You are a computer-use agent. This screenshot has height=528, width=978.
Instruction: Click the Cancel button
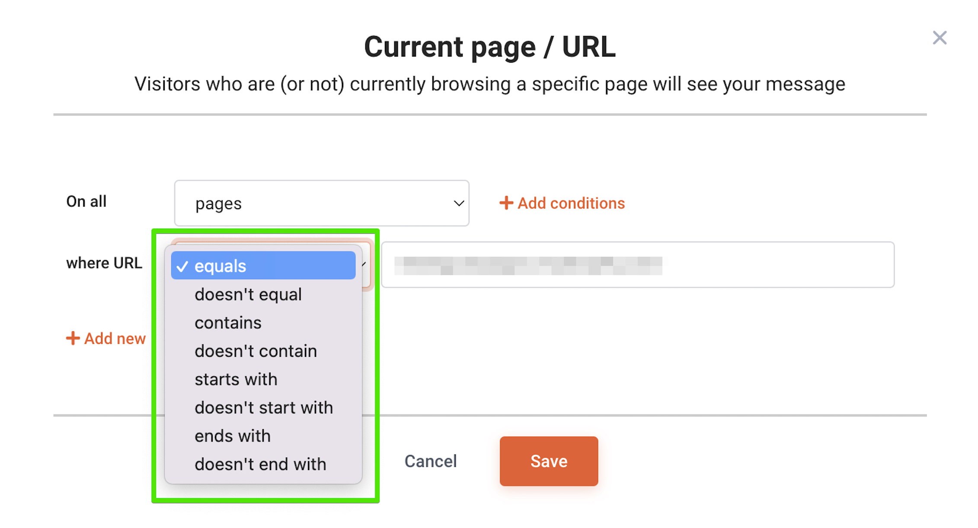431,461
